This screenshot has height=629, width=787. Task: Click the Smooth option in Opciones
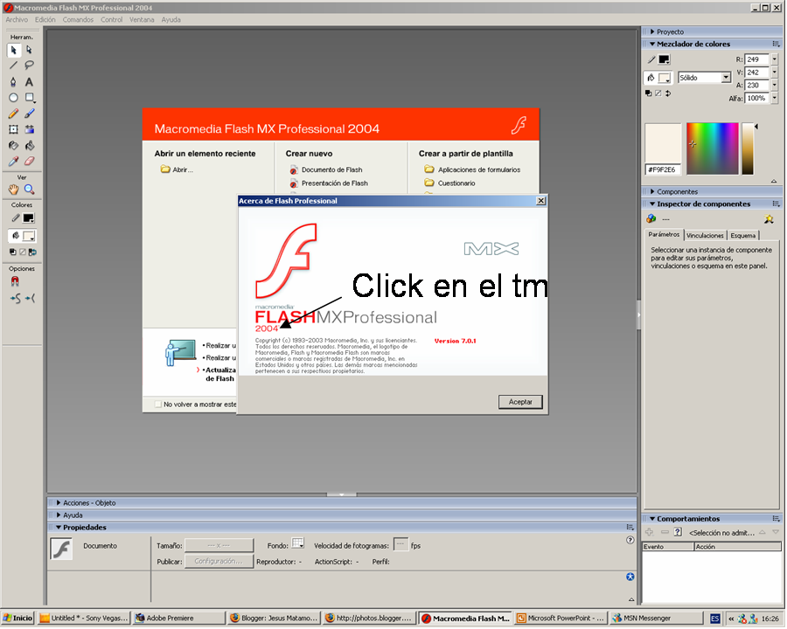tap(16, 300)
